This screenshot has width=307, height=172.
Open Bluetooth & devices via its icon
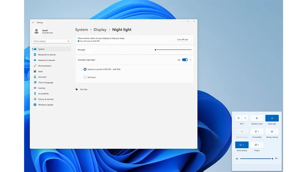[x=35, y=55]
